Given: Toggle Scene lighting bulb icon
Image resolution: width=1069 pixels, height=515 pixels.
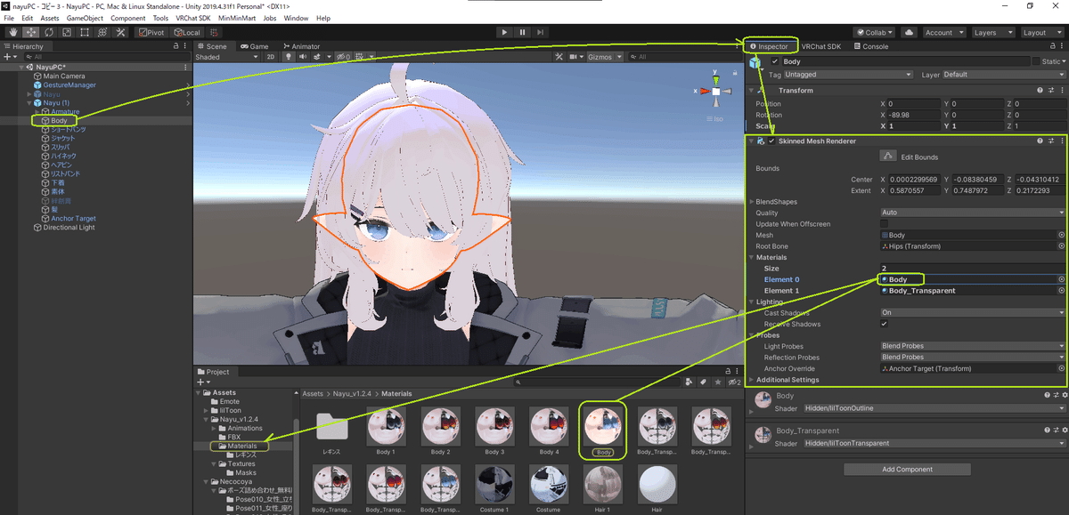Looking at the screenshot, I should (289, 57).
